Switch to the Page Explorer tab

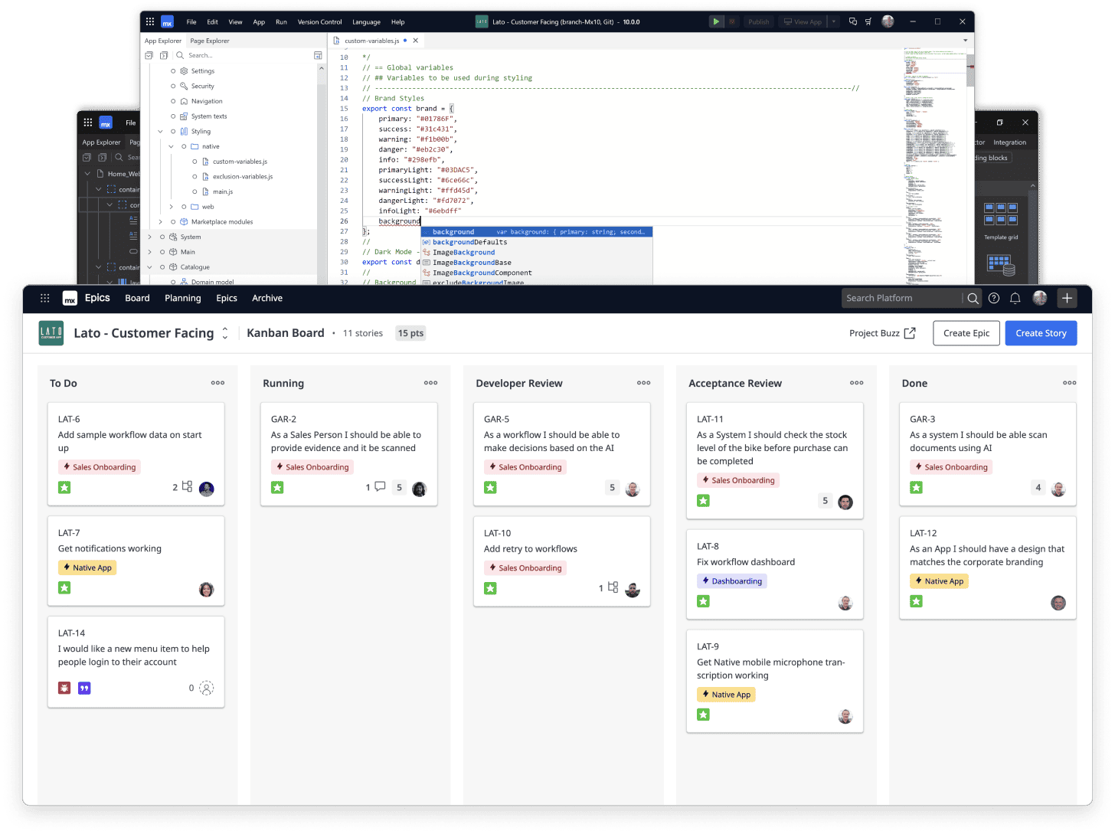209,41
